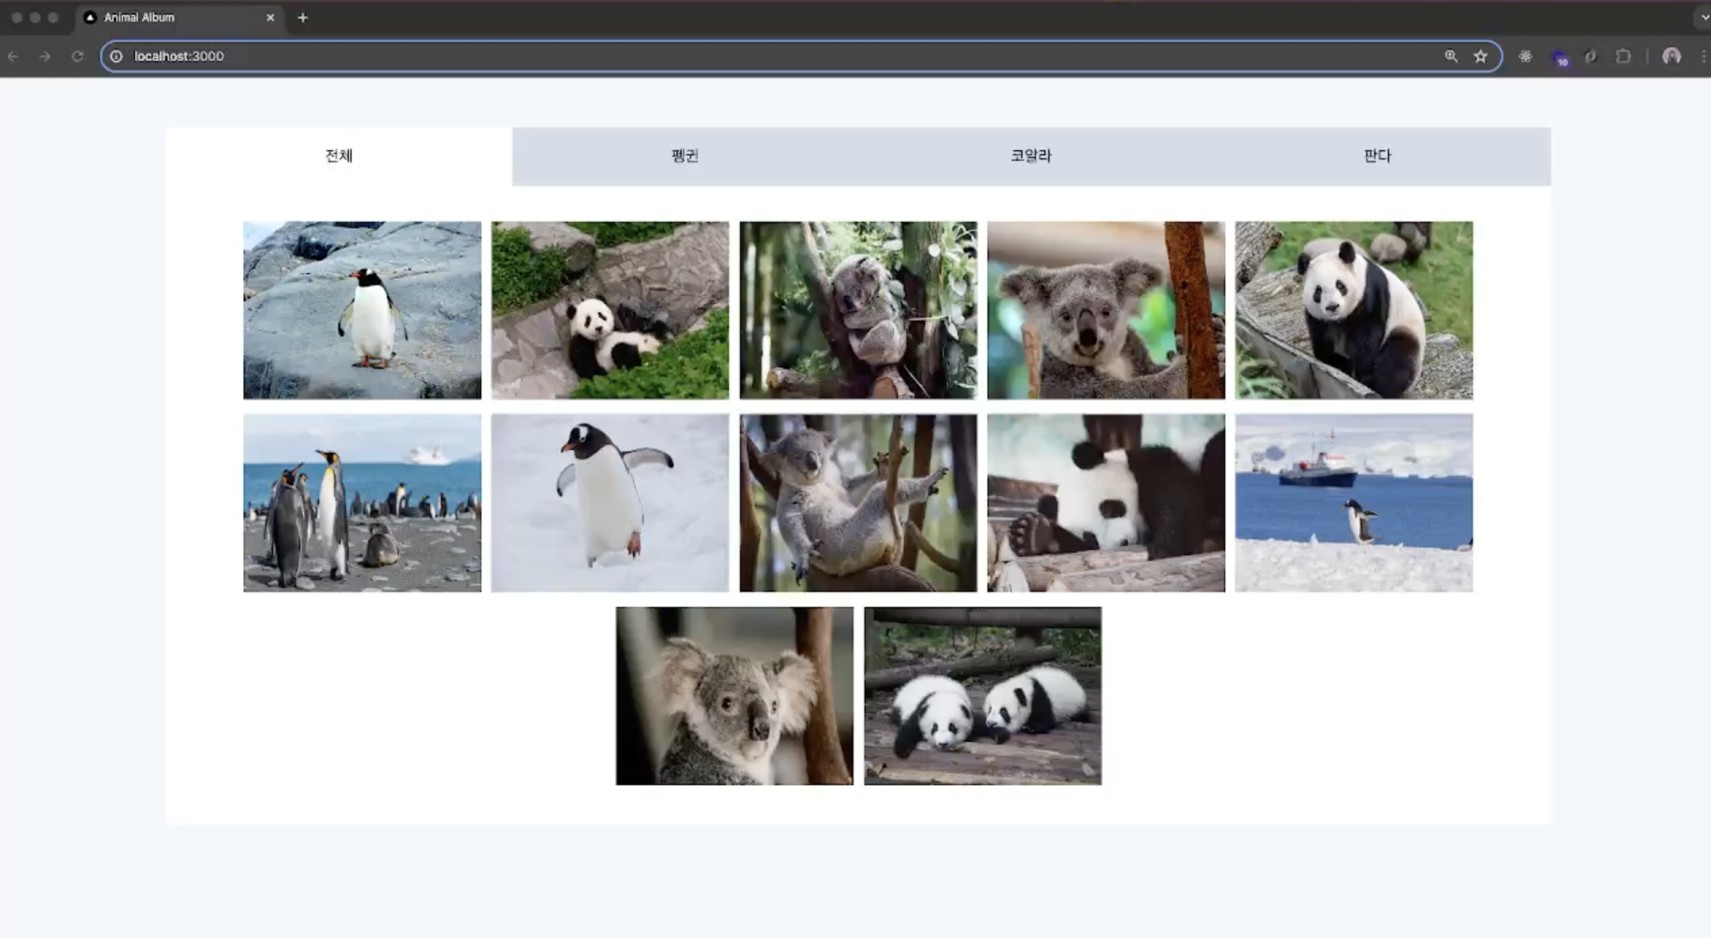Click the user profile avatar
This screenshot has height=938, width=1711.
click(x=1671, y=56)
